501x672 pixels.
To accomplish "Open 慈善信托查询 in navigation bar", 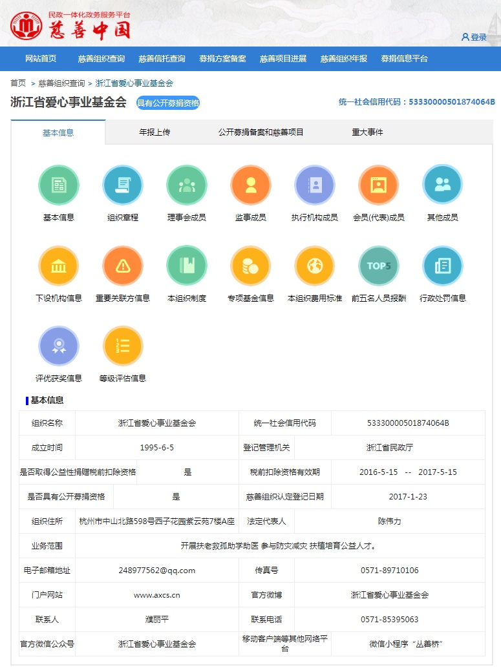I will click(x=162, y=59).
